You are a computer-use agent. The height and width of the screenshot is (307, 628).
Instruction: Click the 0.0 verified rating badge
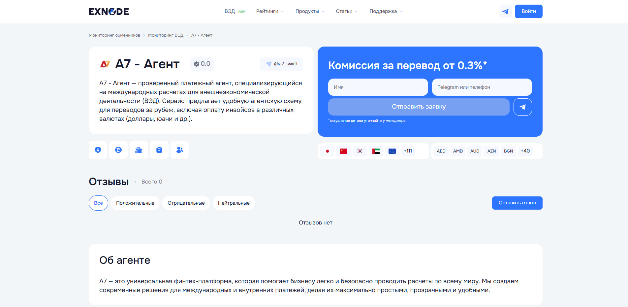(x=202, y=64)
